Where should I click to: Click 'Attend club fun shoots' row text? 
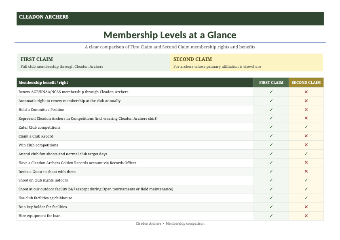tap(63, 154)
